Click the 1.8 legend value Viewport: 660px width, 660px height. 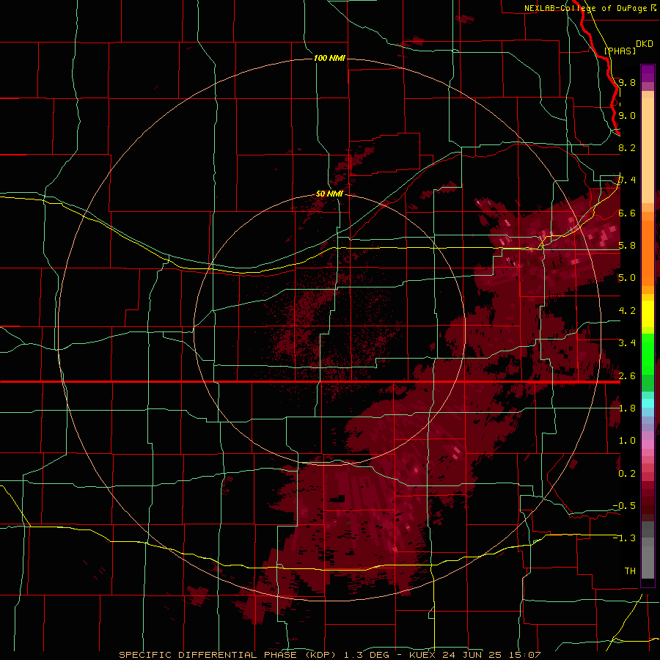click(x=627, y=408)
